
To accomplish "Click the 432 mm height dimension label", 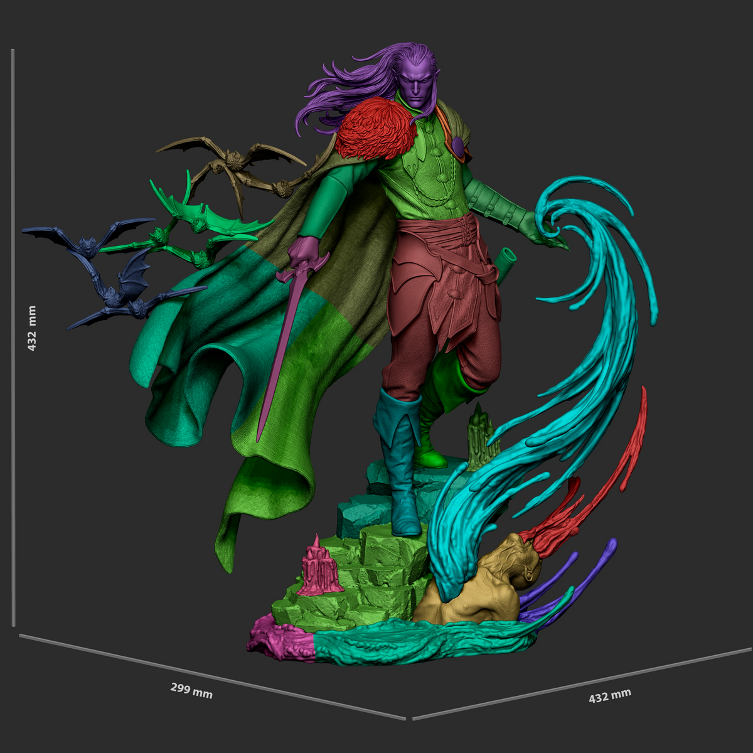I will click(x=31, y=328).
